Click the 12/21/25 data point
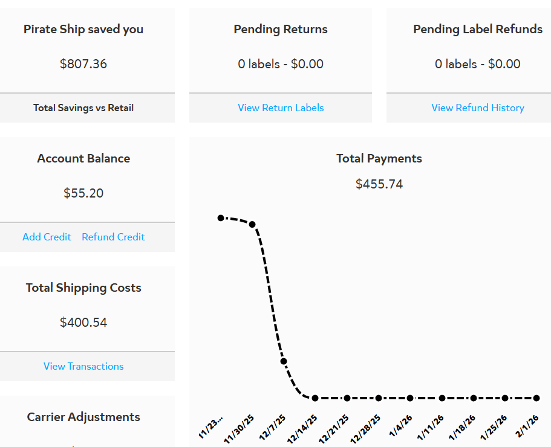This screenshot has height=447, width=551. (x=347, y=398)
